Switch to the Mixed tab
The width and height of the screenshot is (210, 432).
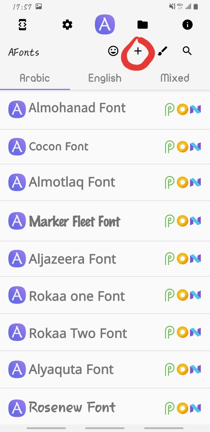pos(175,78)
